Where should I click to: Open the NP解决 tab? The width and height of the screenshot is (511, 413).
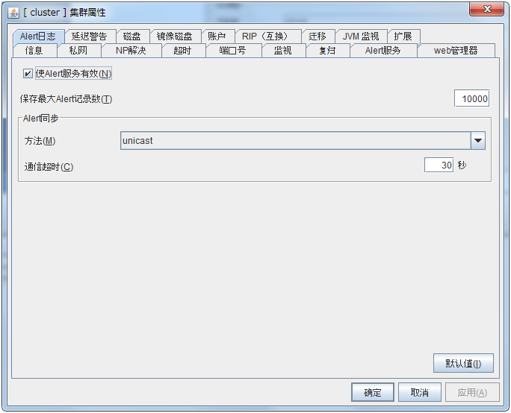tap(131, 51)
